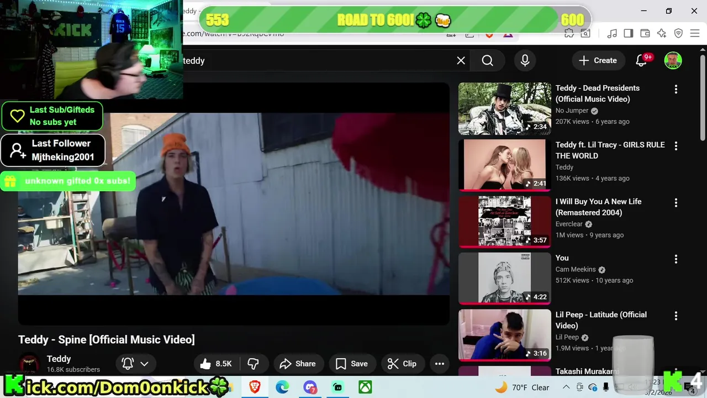Open the browser hamburger menu
The image size is (707, 398).
[x=695, y=34]
